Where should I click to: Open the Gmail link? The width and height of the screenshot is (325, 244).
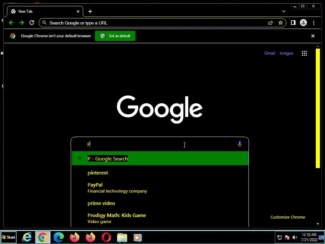[x=269, y=53]
